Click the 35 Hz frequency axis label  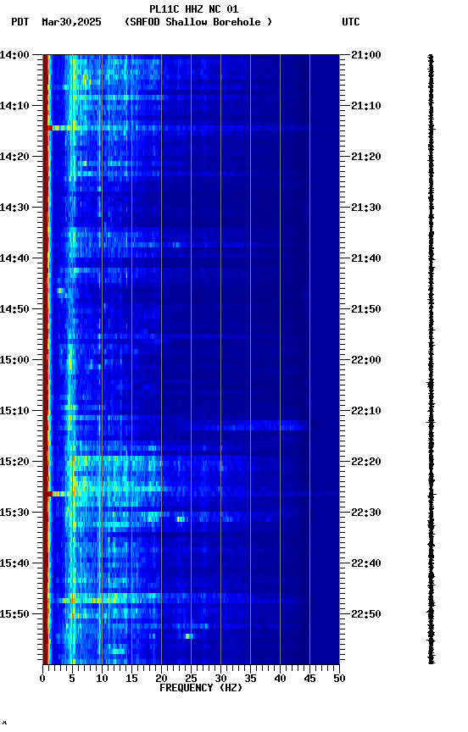(250, 679)
